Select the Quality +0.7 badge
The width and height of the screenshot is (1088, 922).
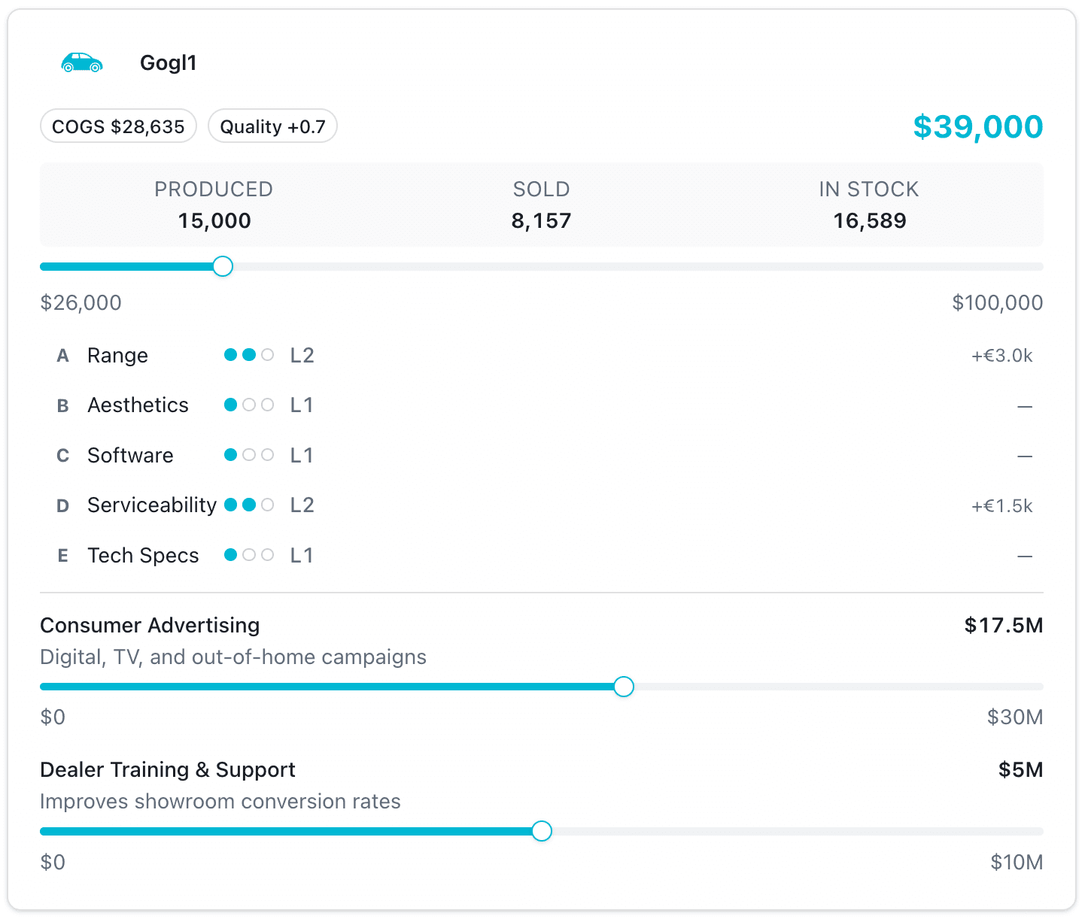click(x=272, y=126)
